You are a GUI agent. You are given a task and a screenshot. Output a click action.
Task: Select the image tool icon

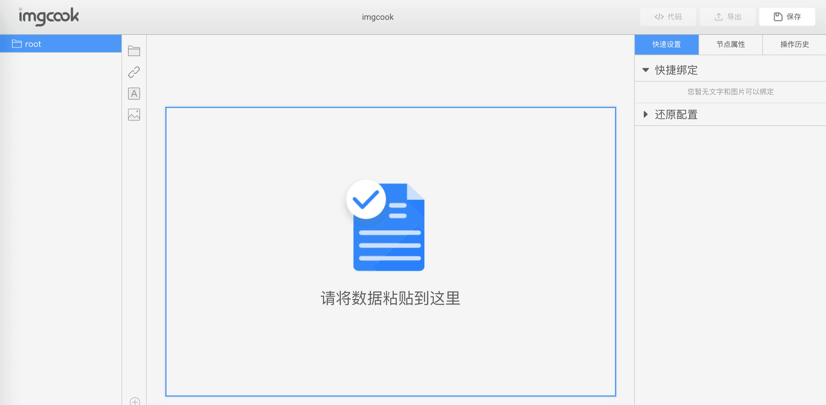(134, 115)
